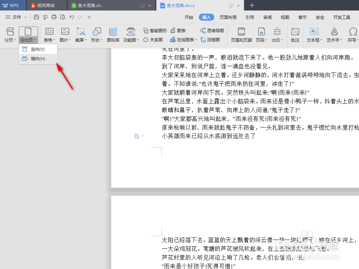Choose 竖向(V) blank page option

click(38, 49)
